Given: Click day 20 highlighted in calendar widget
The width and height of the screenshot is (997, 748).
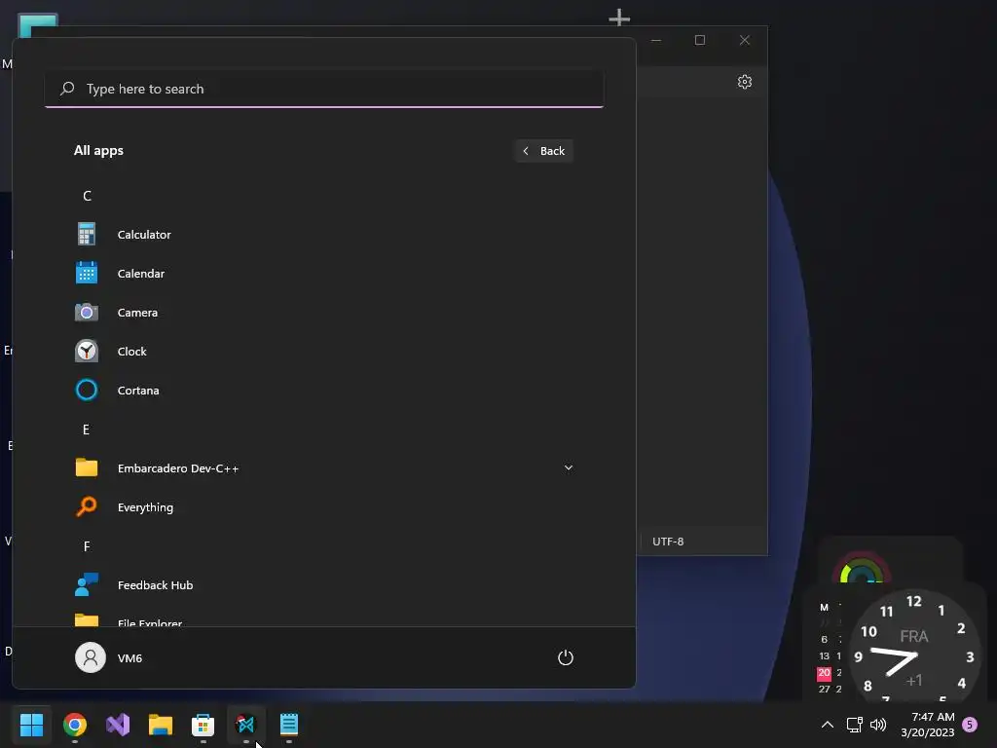Looking at the screenshot, I should point(824,672).
